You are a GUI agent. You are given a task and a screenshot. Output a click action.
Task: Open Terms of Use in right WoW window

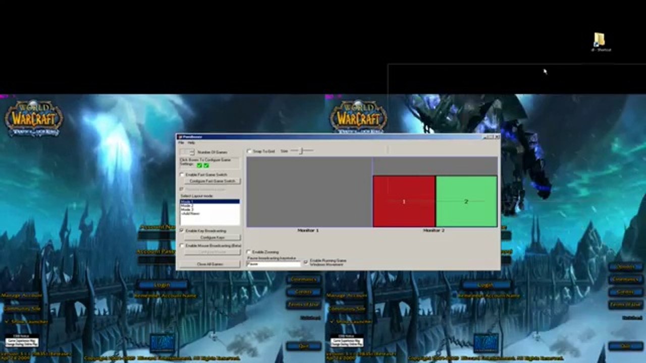tap(625, 305)
